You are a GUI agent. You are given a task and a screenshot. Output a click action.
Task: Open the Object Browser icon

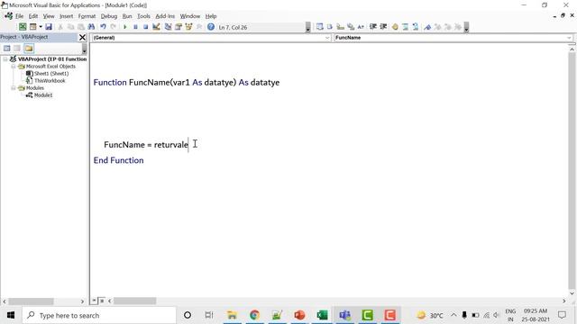[x=188, y=27]
